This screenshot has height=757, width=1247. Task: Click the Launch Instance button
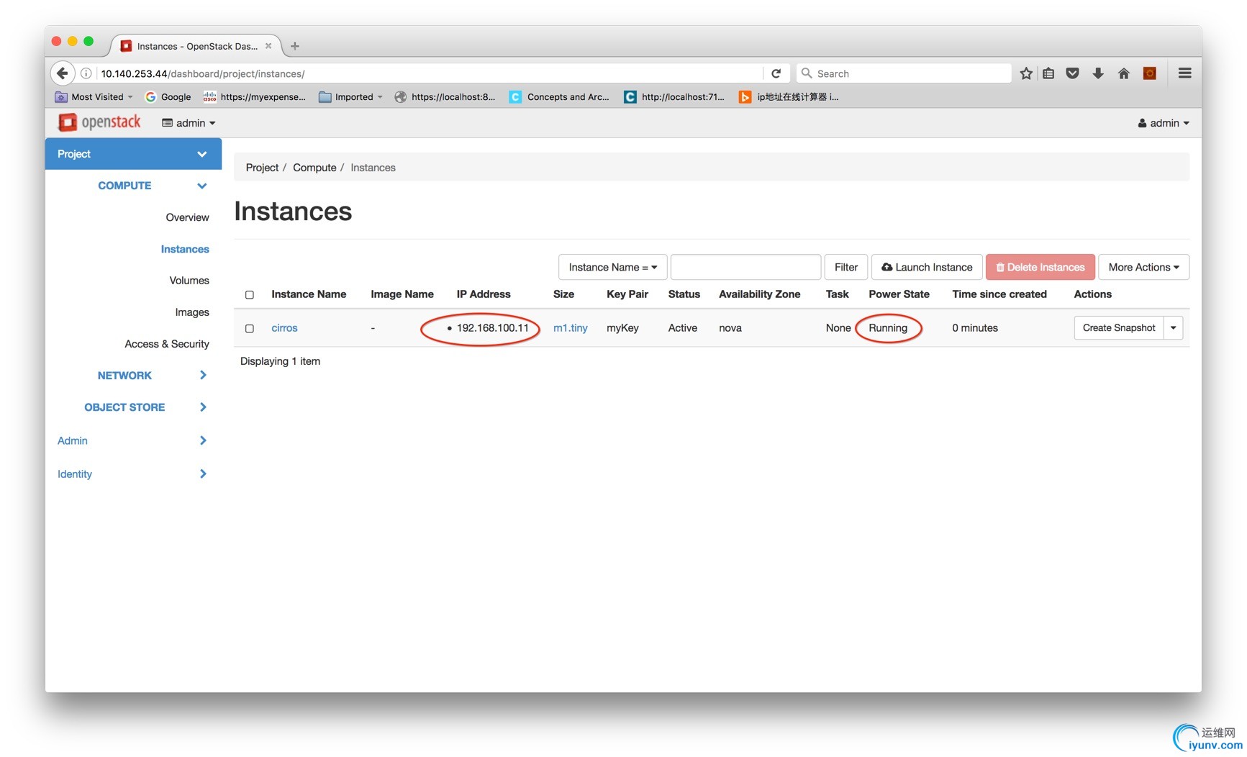927,267
